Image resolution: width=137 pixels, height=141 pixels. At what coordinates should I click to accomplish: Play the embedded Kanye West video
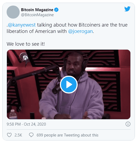(x=69, y=84)
